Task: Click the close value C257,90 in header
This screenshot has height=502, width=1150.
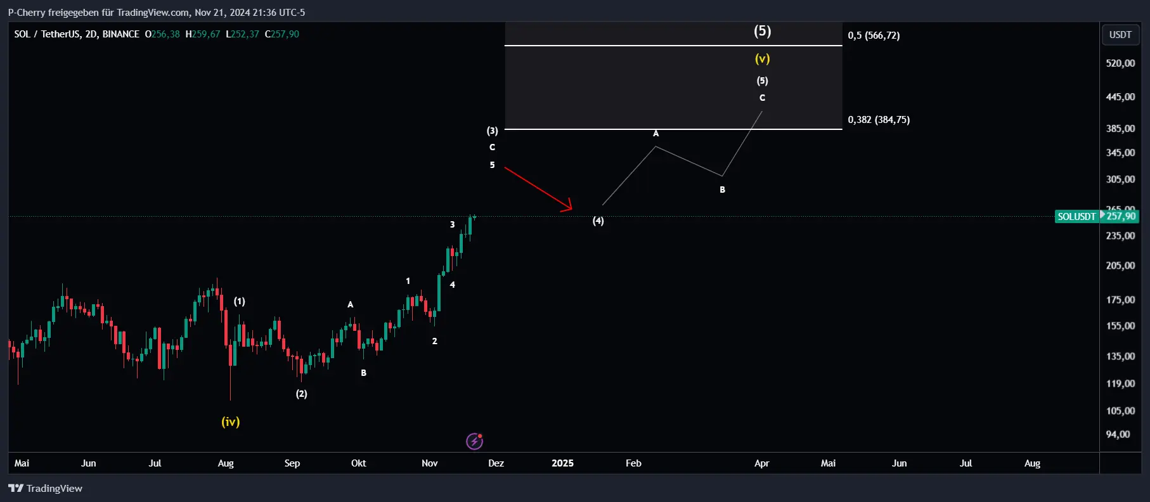Action: point(282,34)
